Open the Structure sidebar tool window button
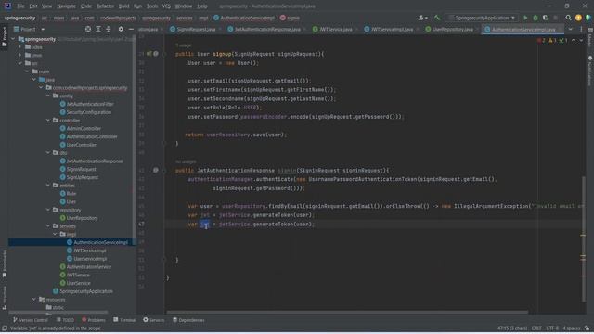The image size is (594, 334). (x=5, y=298)
